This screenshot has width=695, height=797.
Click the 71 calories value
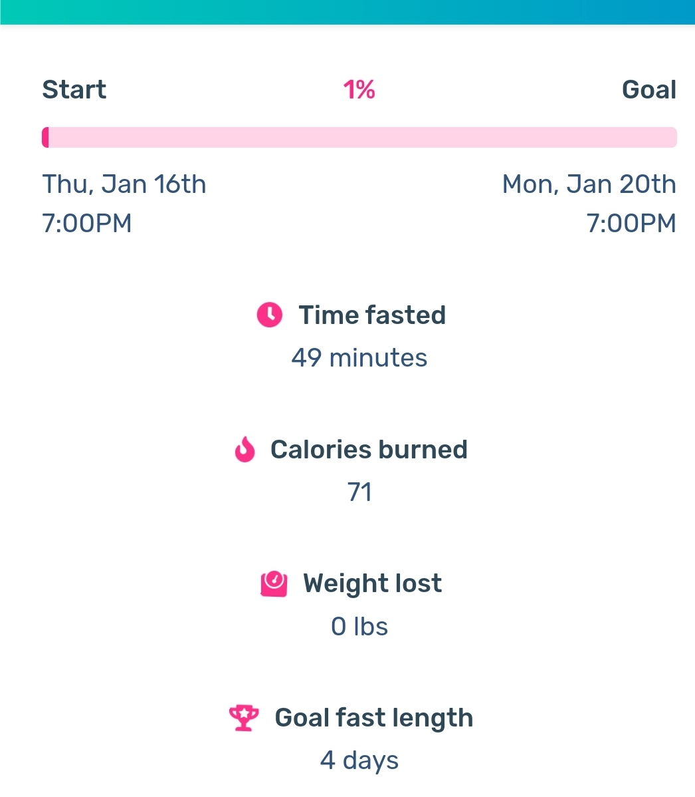359,492
